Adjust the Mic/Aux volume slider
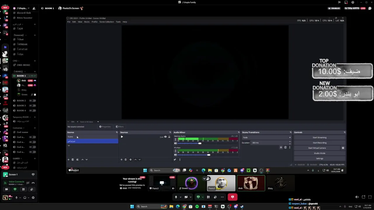374x210 pixels. click(209, 155)
